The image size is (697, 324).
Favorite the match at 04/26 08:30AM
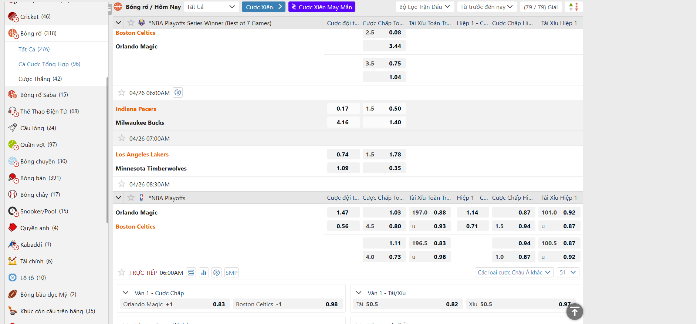[x=122, y=184]
